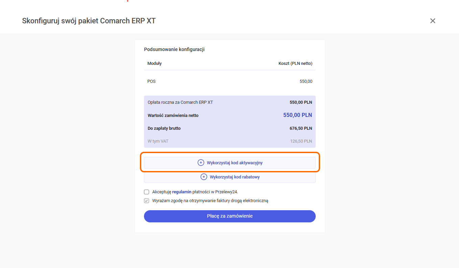
Task: Close the package configuration dialog
Action: (433, 21)
